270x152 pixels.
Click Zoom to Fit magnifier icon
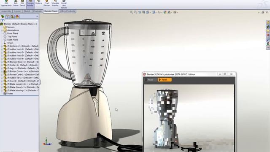[131, 12]
